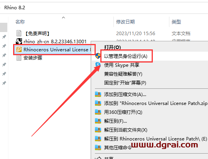
Task: Sort by the 类型 column header
Action: [176, 22]
